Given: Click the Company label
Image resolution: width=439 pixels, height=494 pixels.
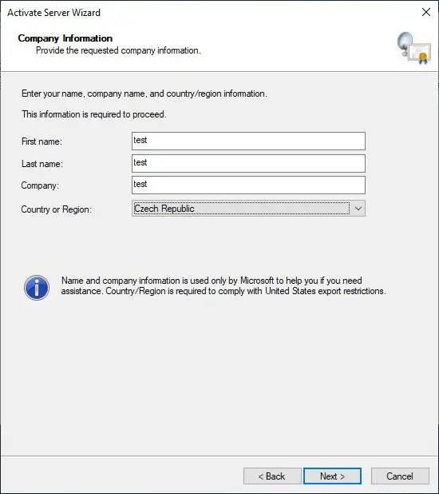Looking at the screenshot, I should (x=40, y=185).
